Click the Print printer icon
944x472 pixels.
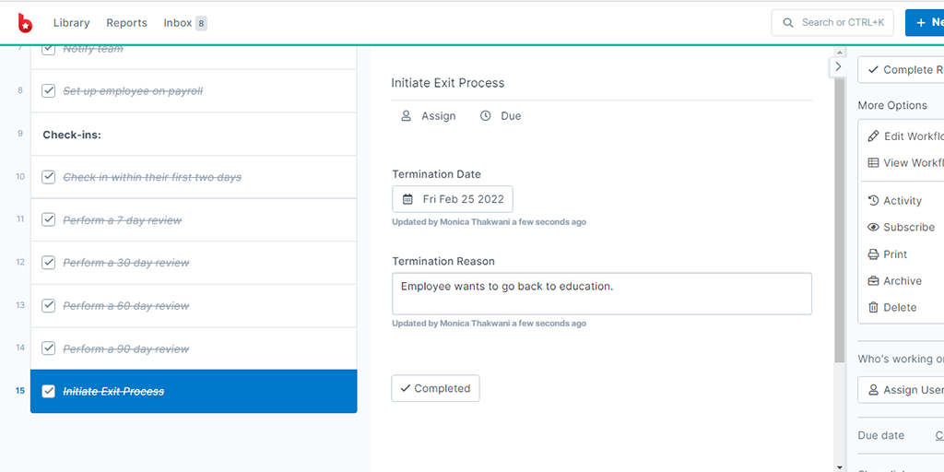point(873,254)
